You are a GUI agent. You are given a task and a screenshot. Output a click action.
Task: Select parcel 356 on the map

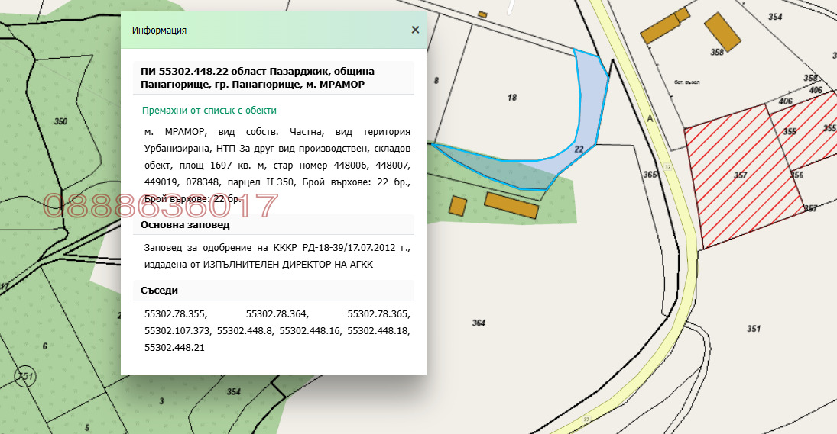[796, 175]
